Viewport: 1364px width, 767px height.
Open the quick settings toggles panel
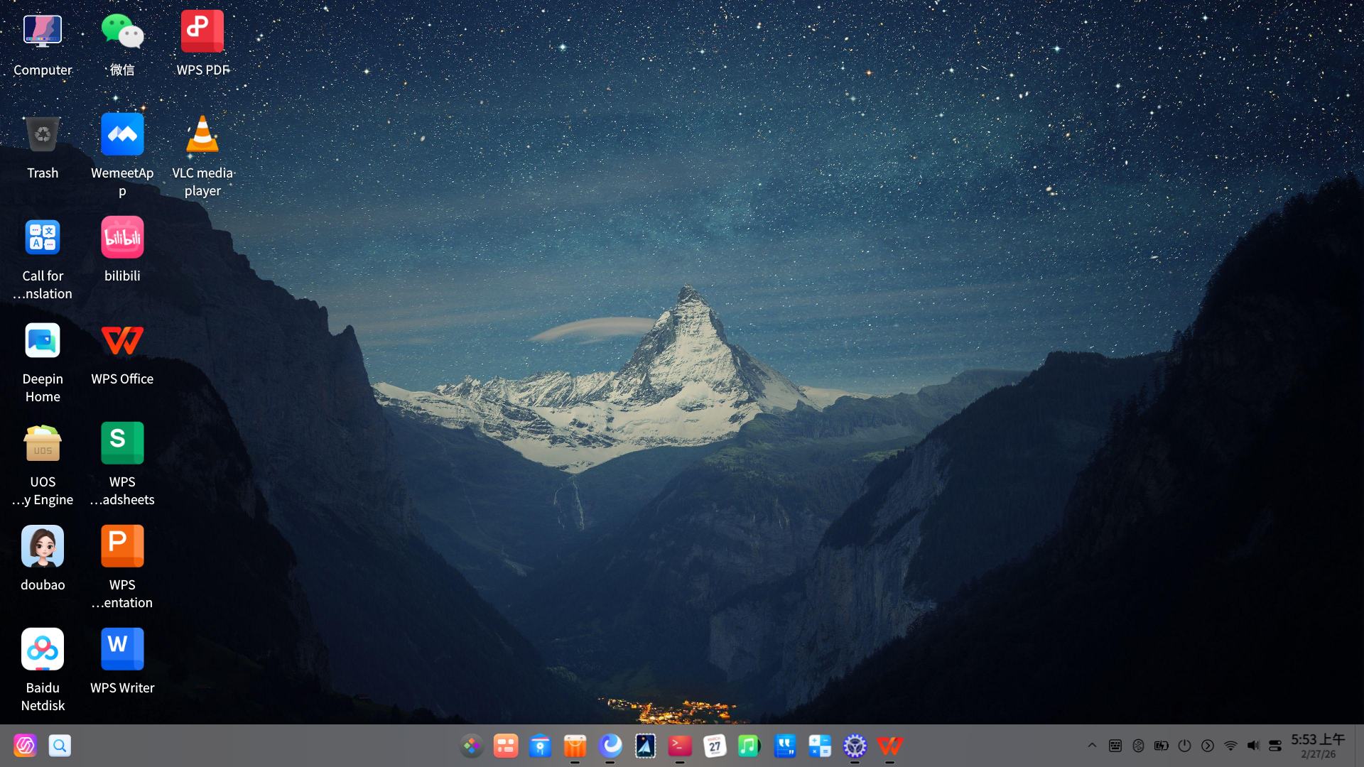[x=1275, y=746]
